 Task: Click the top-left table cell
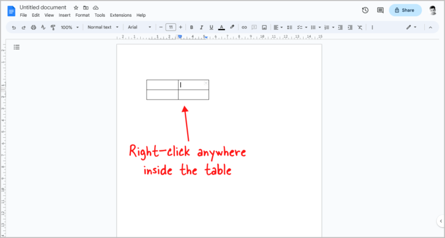[x=162, y=85]
